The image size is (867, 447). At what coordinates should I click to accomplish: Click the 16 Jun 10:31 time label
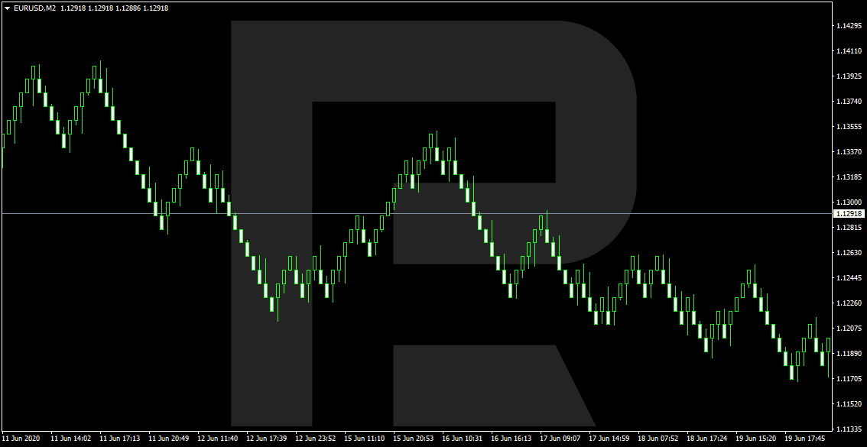[x=462, y=439]
